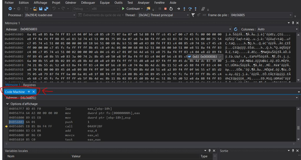Open the Edition menu

tap(24, 3)
